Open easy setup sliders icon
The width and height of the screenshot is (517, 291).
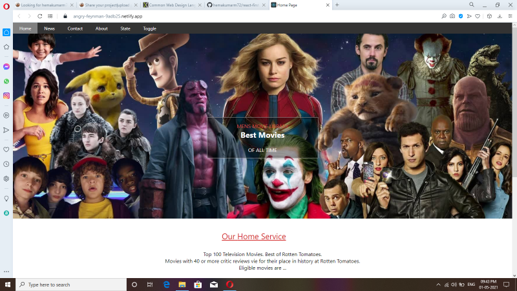click(x=510, y=16)
